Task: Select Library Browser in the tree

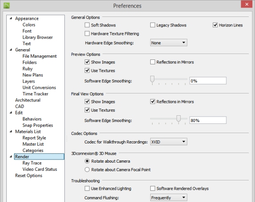Action: tap(38, 37)
